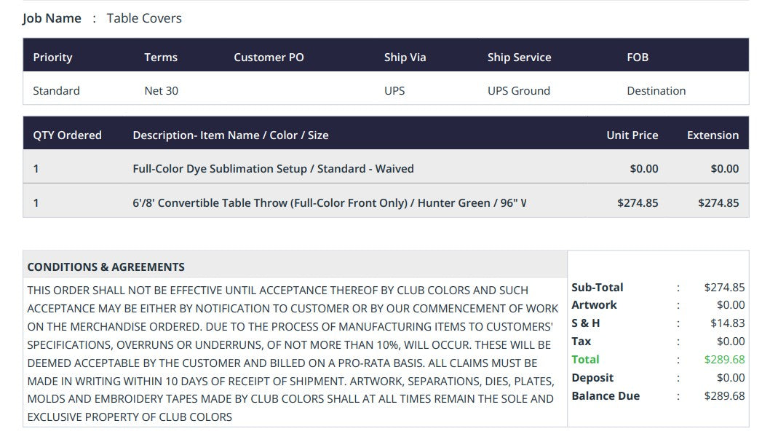Screen dimensions: 770x434
Task: Select the UPS Ground ship service value
Action: (519, 91)
